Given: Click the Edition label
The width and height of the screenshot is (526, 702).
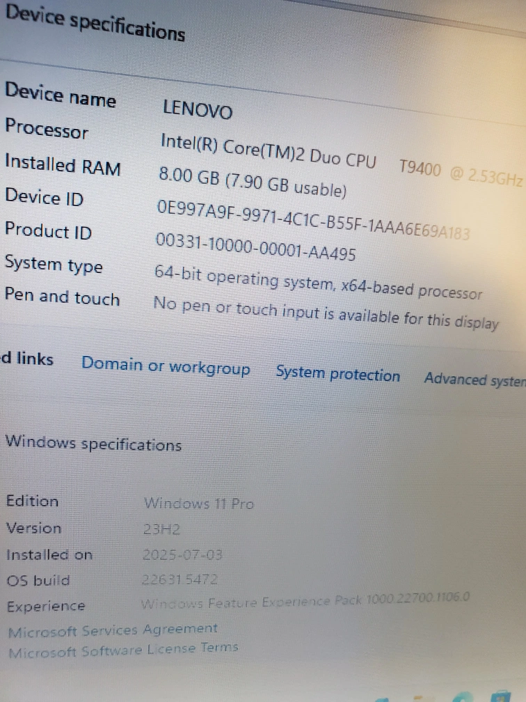Looking at the screenshot, I should [32, 501].
